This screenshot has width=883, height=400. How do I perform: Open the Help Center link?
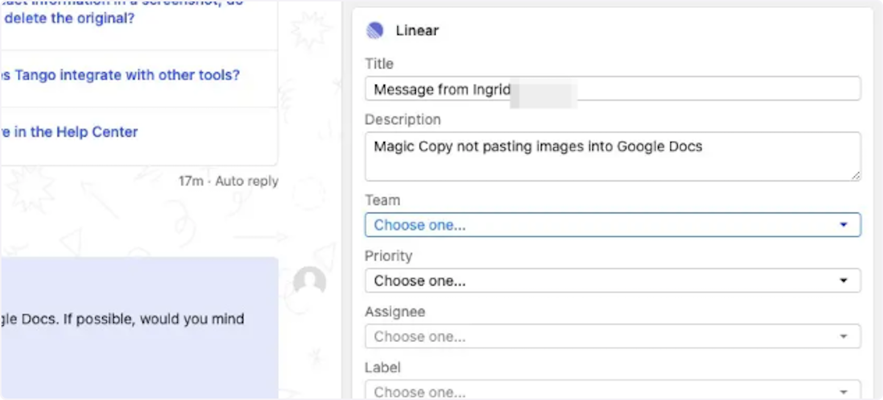click(x=69, y=132)
